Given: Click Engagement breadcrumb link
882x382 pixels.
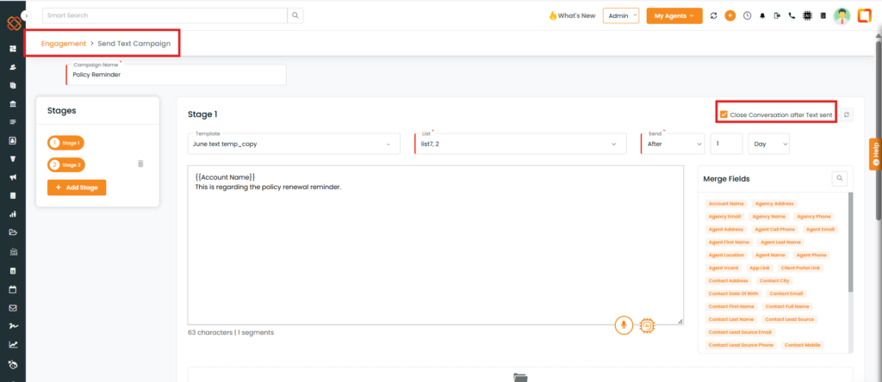Looking at the screenshot, I should click(64, 42).
